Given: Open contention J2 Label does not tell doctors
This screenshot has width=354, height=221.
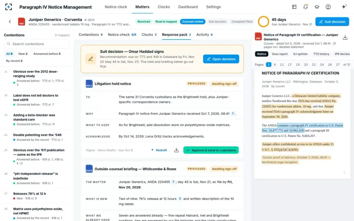Looking at the screenshot, I should [37, 100].
